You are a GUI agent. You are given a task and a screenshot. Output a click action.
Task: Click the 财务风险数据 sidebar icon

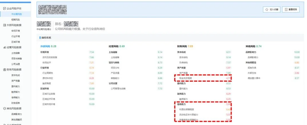click(5, 69)
